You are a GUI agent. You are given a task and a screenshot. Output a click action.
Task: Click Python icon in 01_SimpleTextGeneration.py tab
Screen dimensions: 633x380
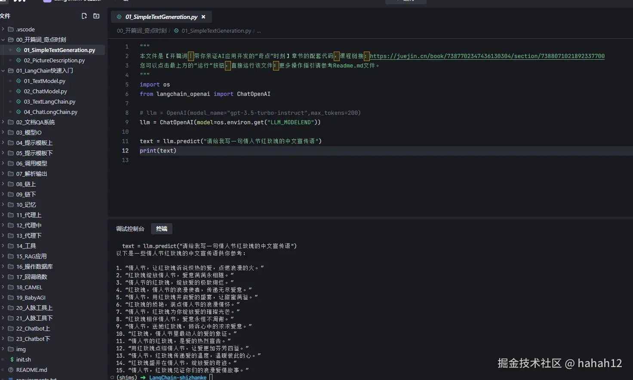(x=119, y=17)
